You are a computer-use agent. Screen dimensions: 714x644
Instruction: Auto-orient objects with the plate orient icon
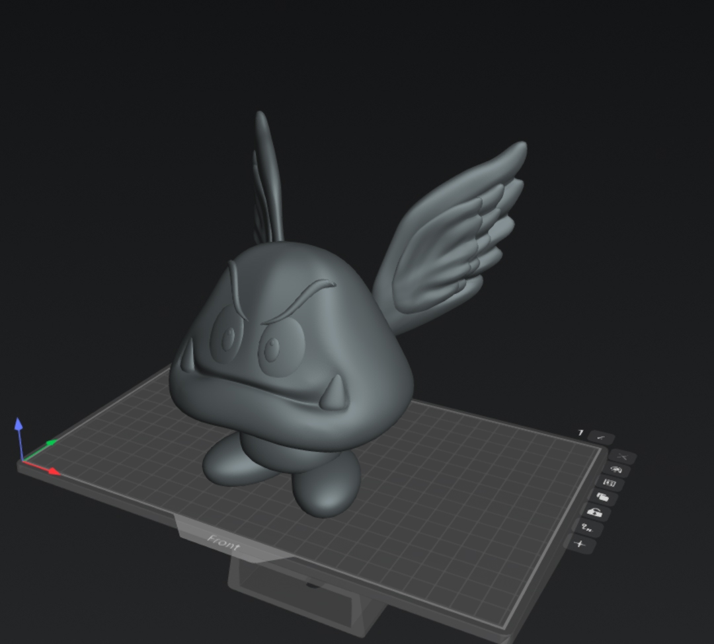pyautogui.click(x=616, y=470)
